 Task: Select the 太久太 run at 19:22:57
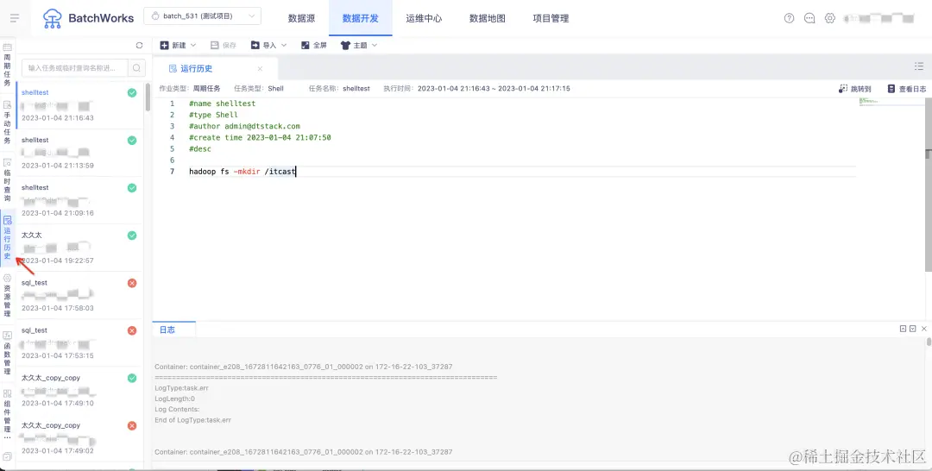pos(79,248)
